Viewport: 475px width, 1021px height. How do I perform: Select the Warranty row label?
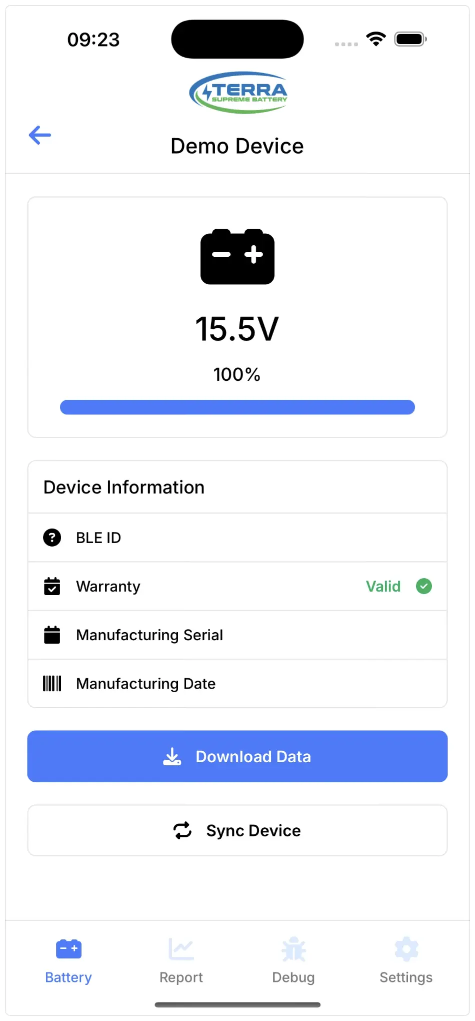pos(108,586)
